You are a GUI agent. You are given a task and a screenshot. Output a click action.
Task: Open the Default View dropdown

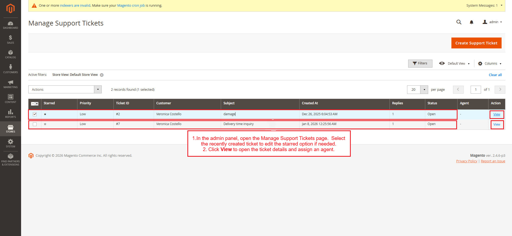click(x=454, y=64)
